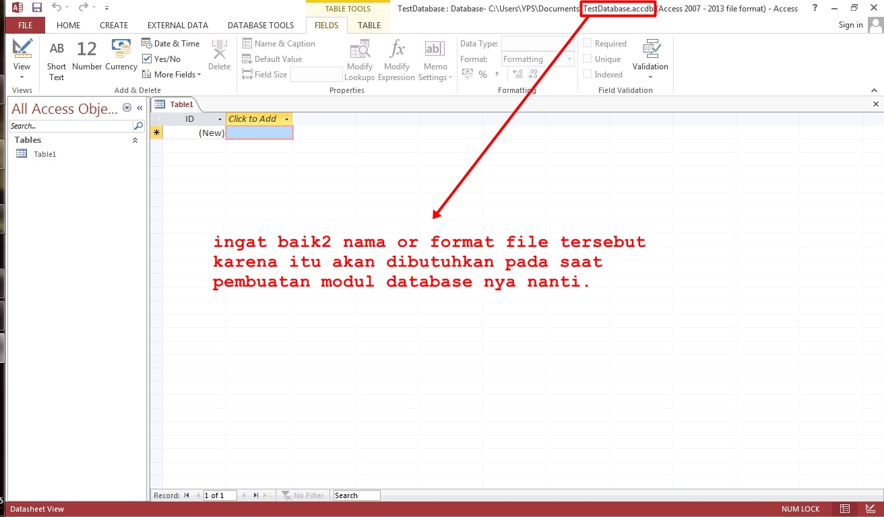Select Table1 in the navigation pane
The image size is (884, 517).
click(44, 153)
